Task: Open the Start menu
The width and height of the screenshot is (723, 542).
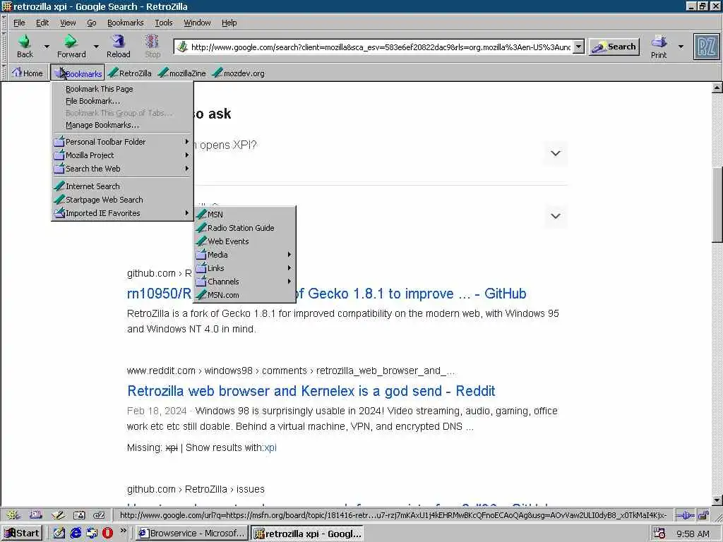Action: (22, 534)
